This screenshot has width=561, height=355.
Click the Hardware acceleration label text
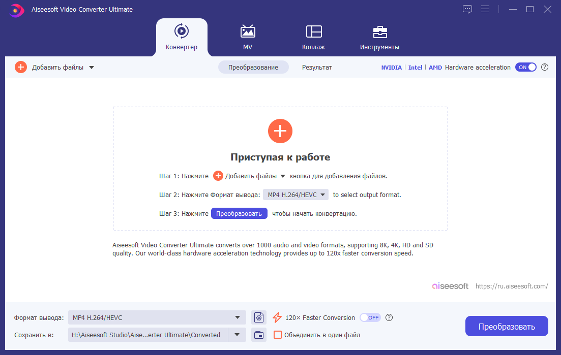point(478,68)
